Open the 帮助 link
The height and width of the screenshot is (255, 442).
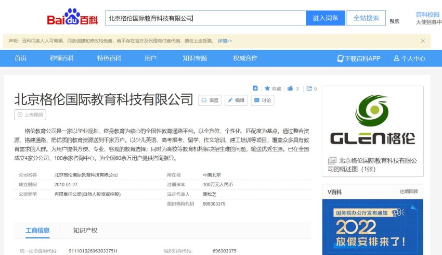pos(394,21)
